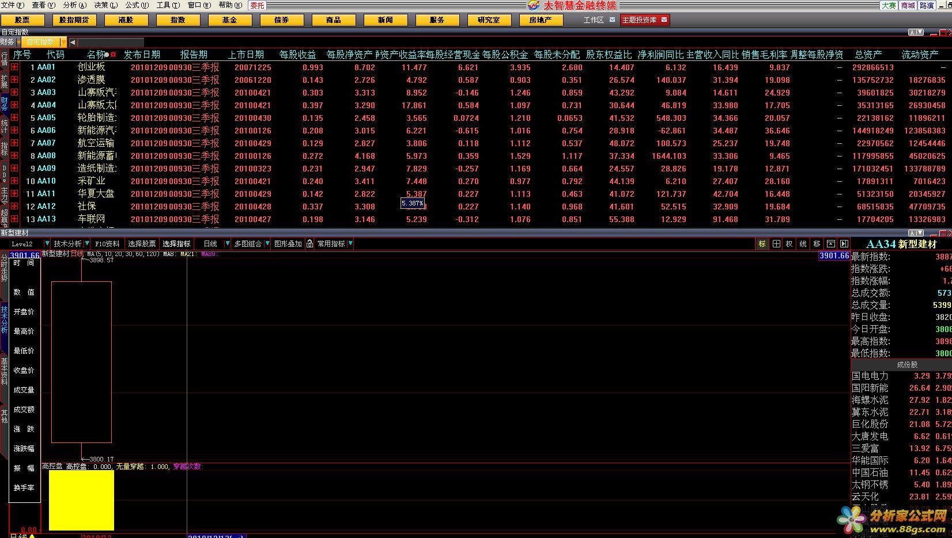Click the red plus icon for row AA01

[14, 67]
